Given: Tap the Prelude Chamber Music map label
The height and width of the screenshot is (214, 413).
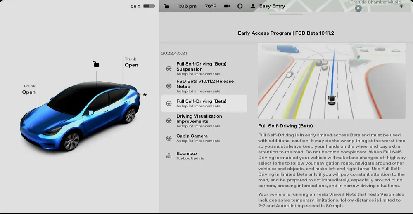Looking at the screenshot, I should click(x=375, y=2).
